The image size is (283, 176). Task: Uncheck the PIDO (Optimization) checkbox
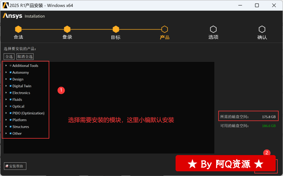[10, 113]
